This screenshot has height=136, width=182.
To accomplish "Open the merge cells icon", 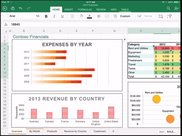I will click(107, 16).
